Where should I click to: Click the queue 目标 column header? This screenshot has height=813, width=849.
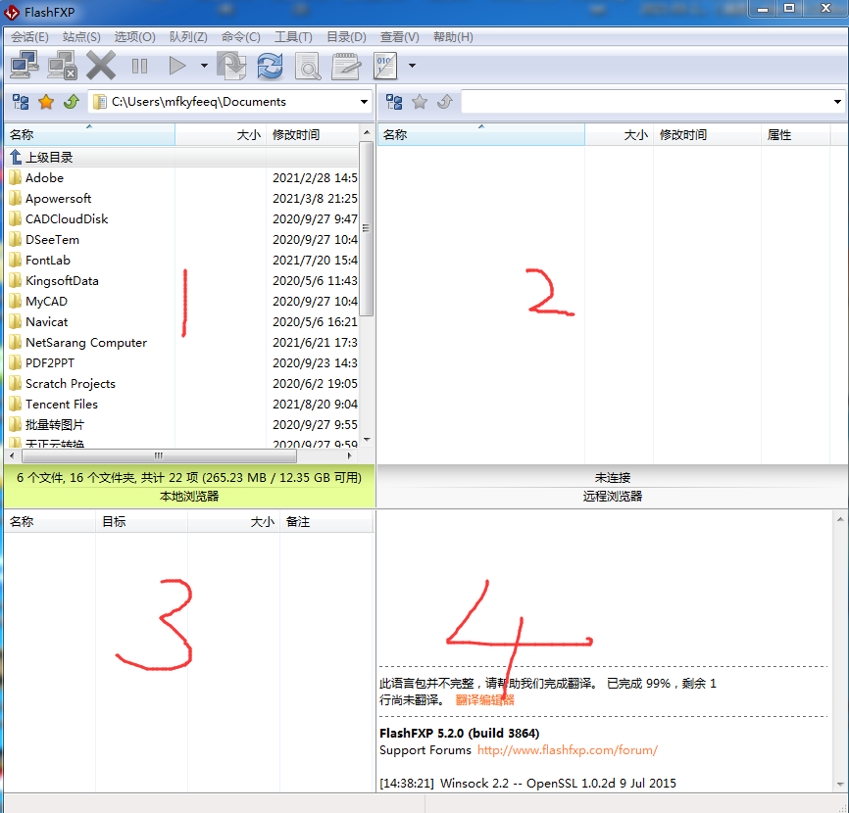click(x=141, y=522)
